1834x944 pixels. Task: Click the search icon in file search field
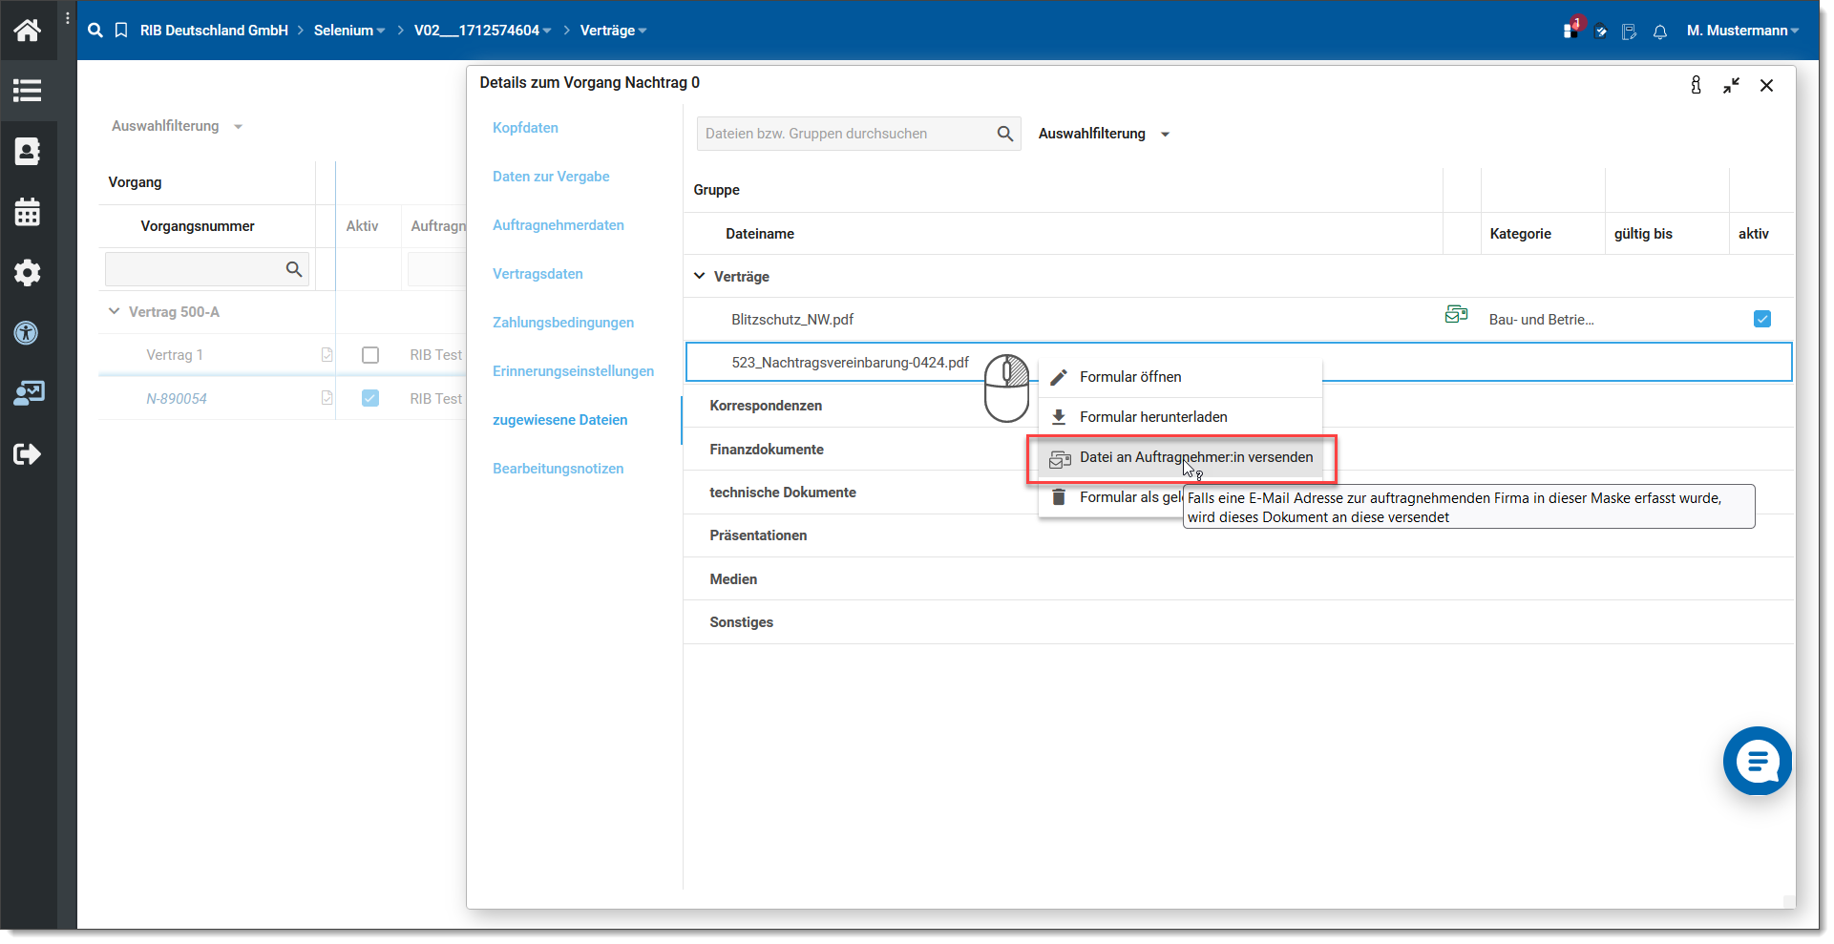tap(1005, 134)
